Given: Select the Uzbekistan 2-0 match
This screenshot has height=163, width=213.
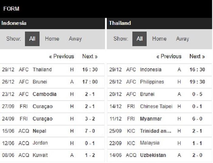Looking at the screenshot, I should 153,155.
